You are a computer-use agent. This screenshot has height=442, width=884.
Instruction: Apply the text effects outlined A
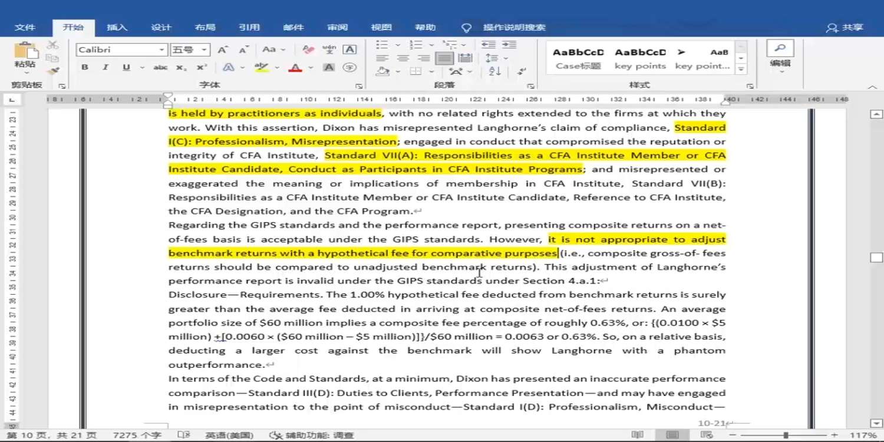click(228, 67)
